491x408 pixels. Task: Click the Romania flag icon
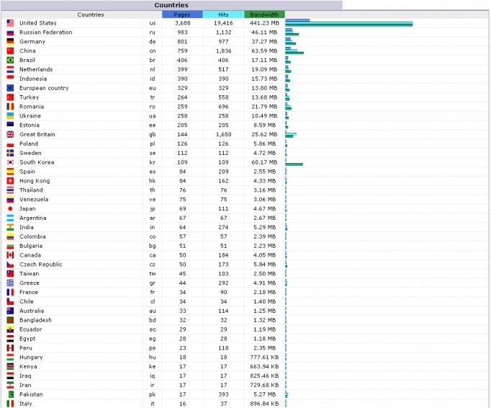(x=10, y=106)
